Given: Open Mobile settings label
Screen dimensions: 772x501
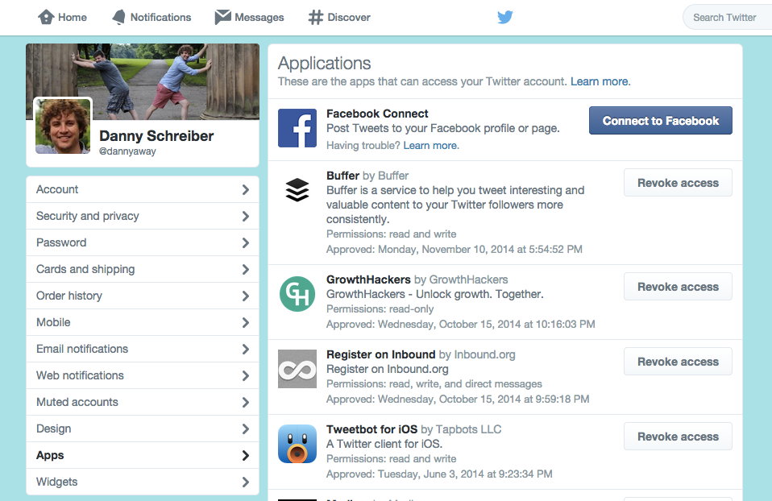Looking at the screenshot, I should 53,322.
